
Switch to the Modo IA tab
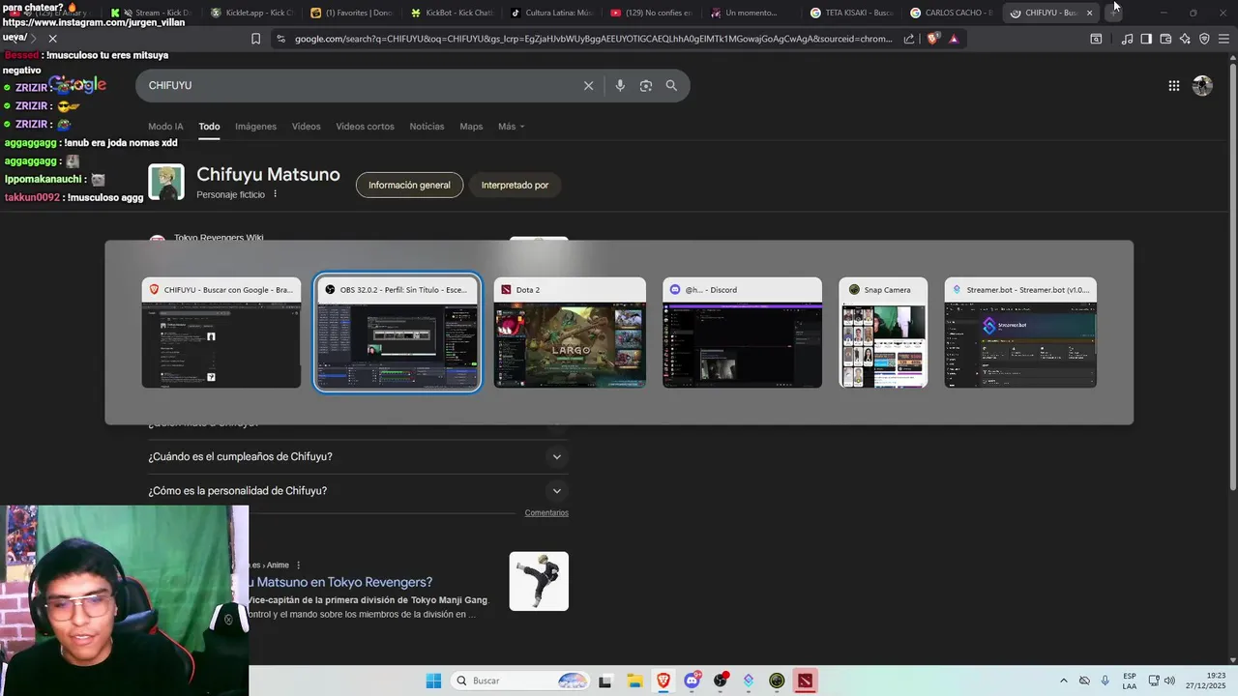pyautogui.click(x=165, y=127)
